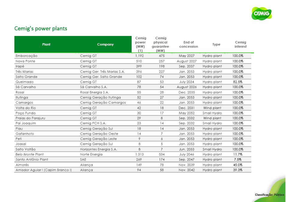286x202 pixels.
Task: Click Queimado's 82.5% interest value
Action: [238, 82]
